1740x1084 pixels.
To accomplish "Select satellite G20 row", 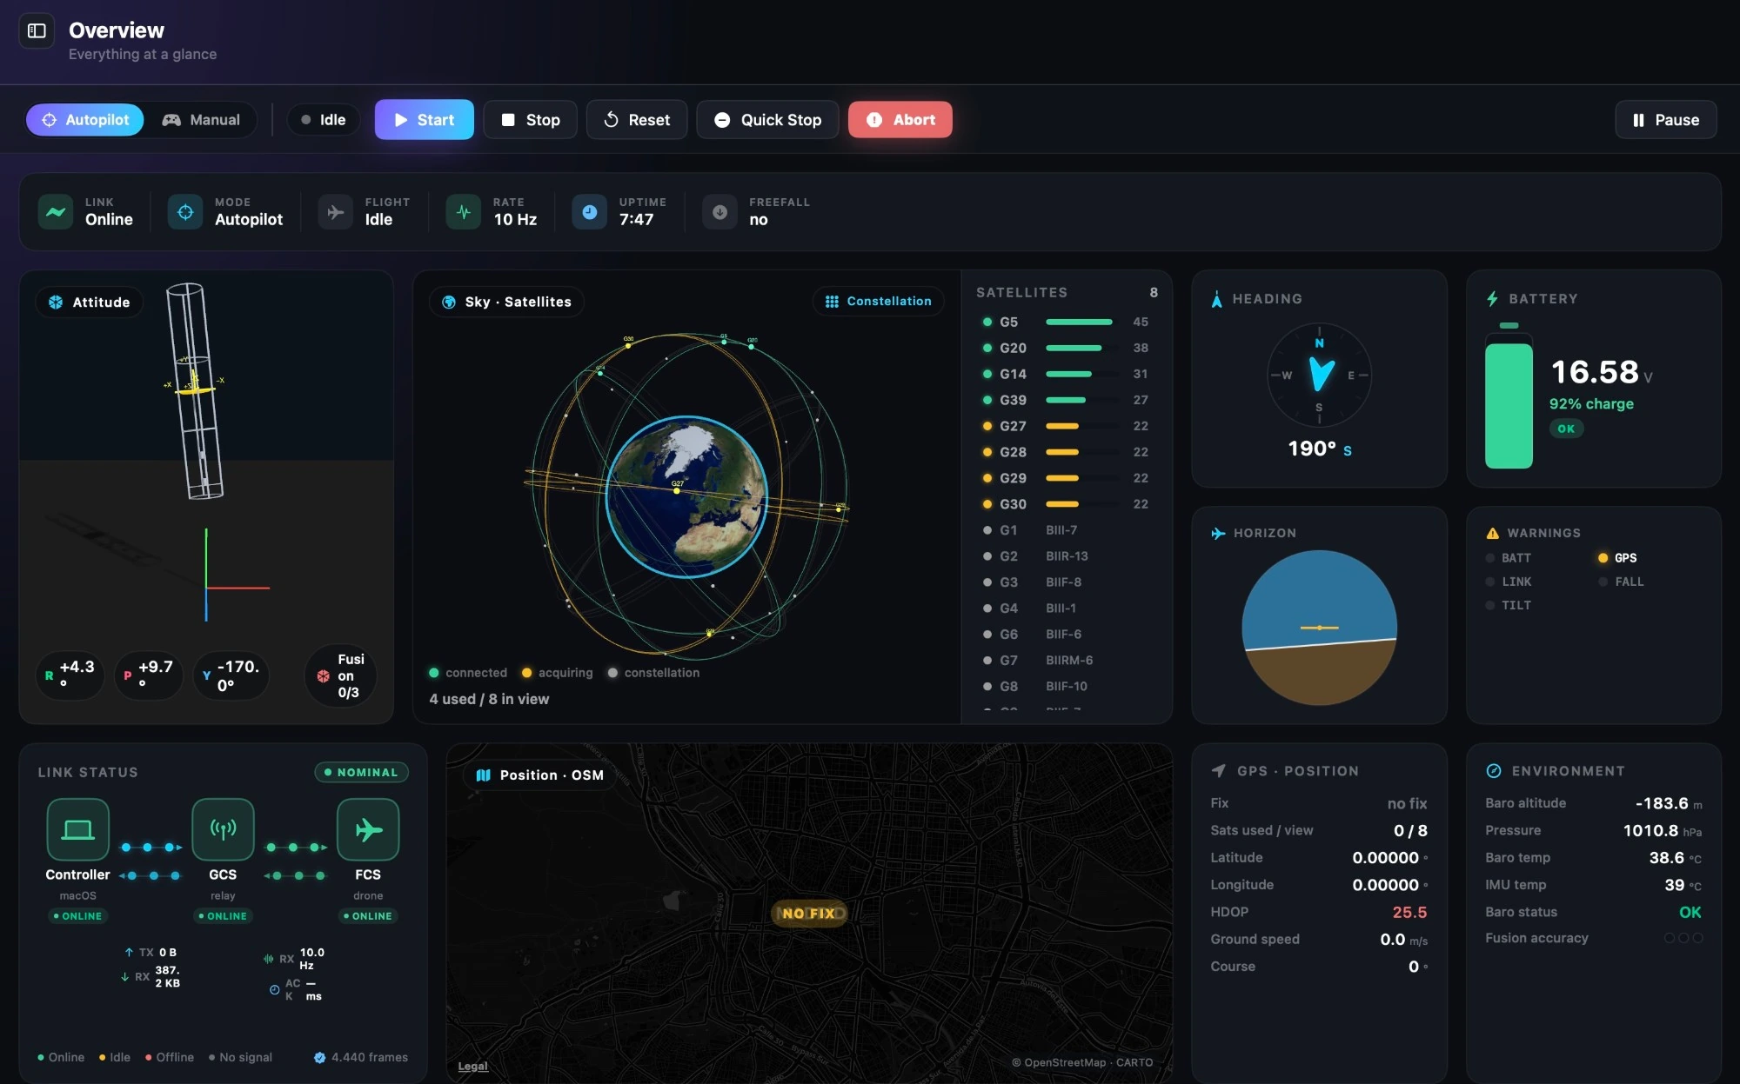I will coord(1066,349).
